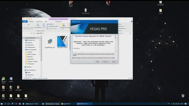Image resolution: width=189 pixels, height=106 pixels.
Task: Click the sidebar scrollbar's down arrow
Action: (41, 77)
